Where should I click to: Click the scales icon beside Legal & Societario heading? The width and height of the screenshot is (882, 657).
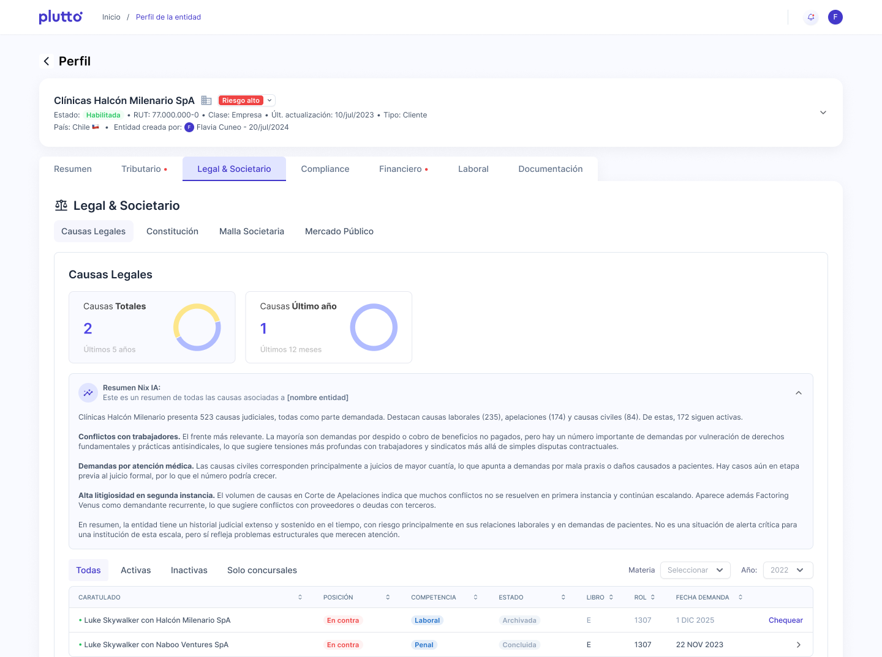pyautogui.click(x=61, y=206)
